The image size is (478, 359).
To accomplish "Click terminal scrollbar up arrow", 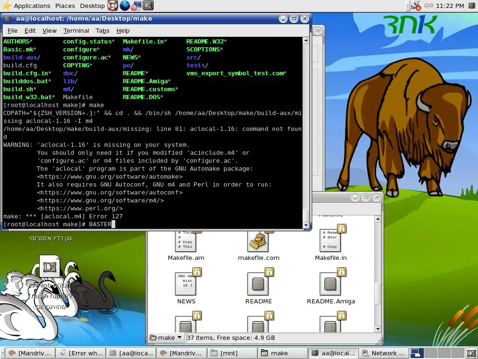I will [x=306, y=41].
